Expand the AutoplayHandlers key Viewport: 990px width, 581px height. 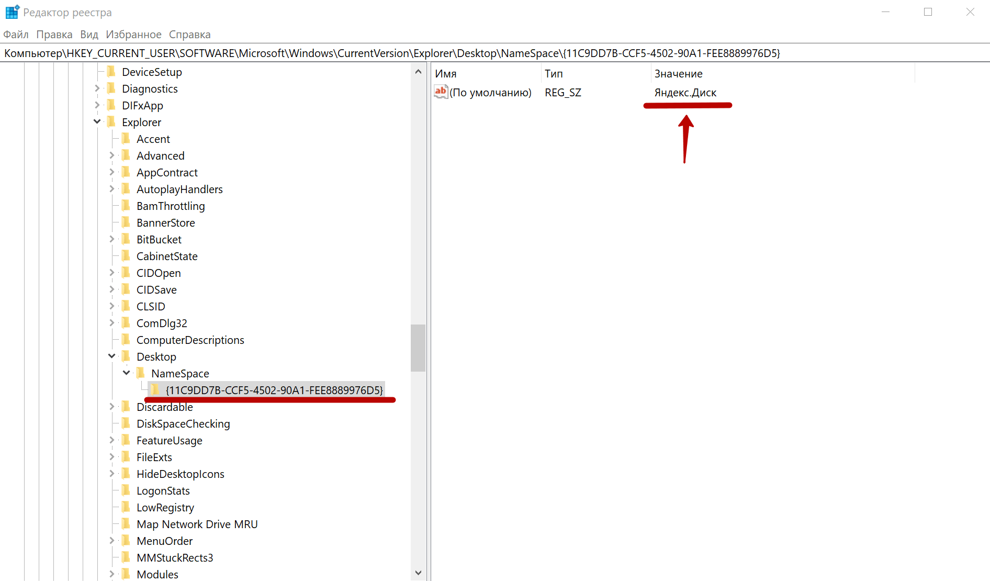pyautogui.click(x=111, y=189)
